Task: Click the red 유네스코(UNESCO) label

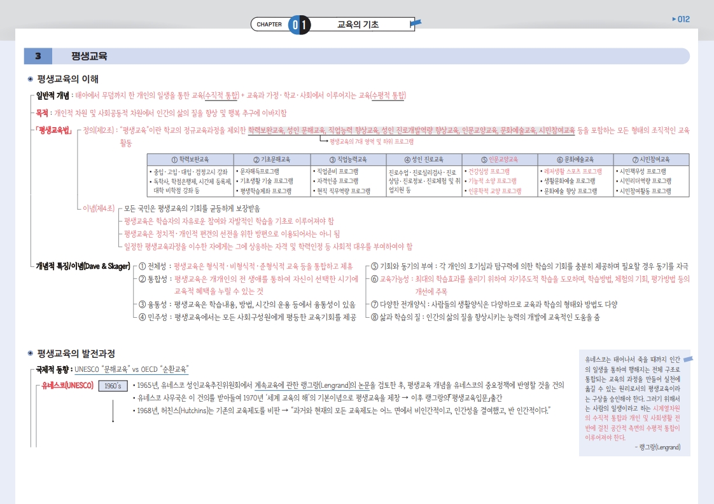Action: coord(67,385)
